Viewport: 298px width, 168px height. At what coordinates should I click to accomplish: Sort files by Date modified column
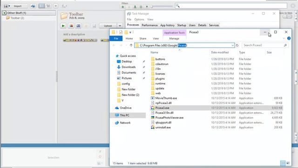(220, 52)
